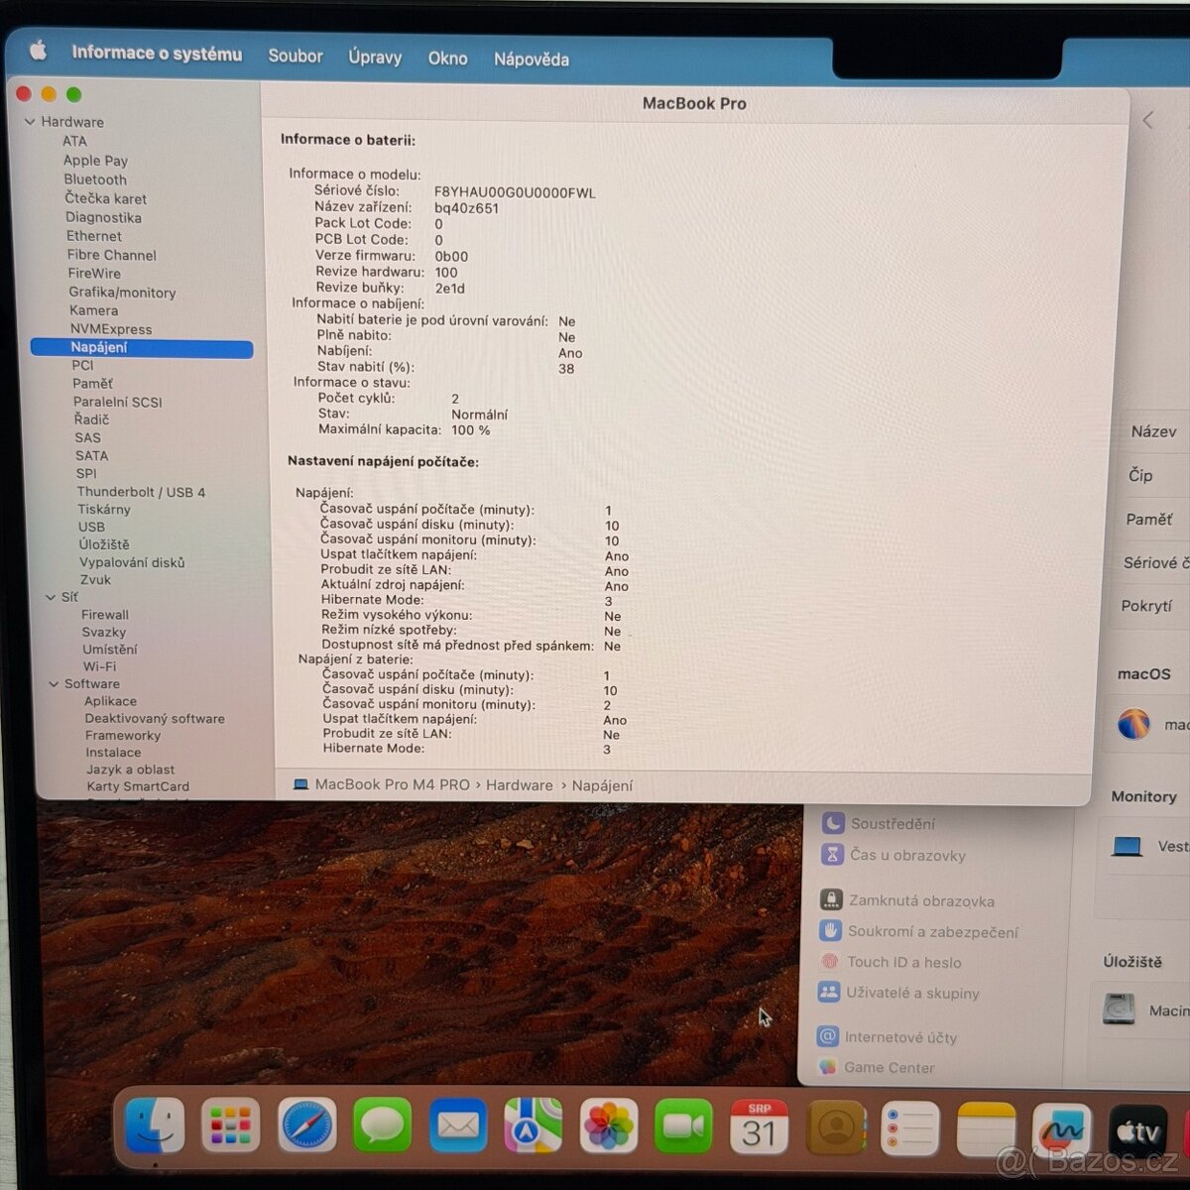Launch Launchpad from the Dock

pyautogui.click(x=230, y=1126)
